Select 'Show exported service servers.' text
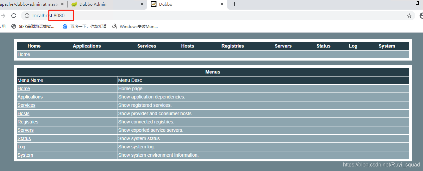This screenshot has width=423, height=171. (151, 130)
